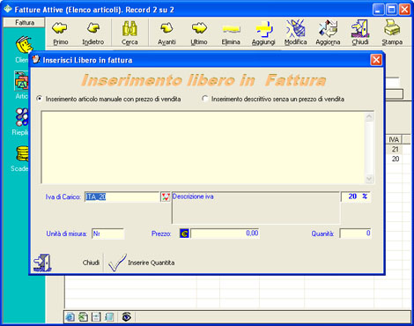Move forward with Avanti arrow
The width and height of the screenshot is (414, 326).
166,33
